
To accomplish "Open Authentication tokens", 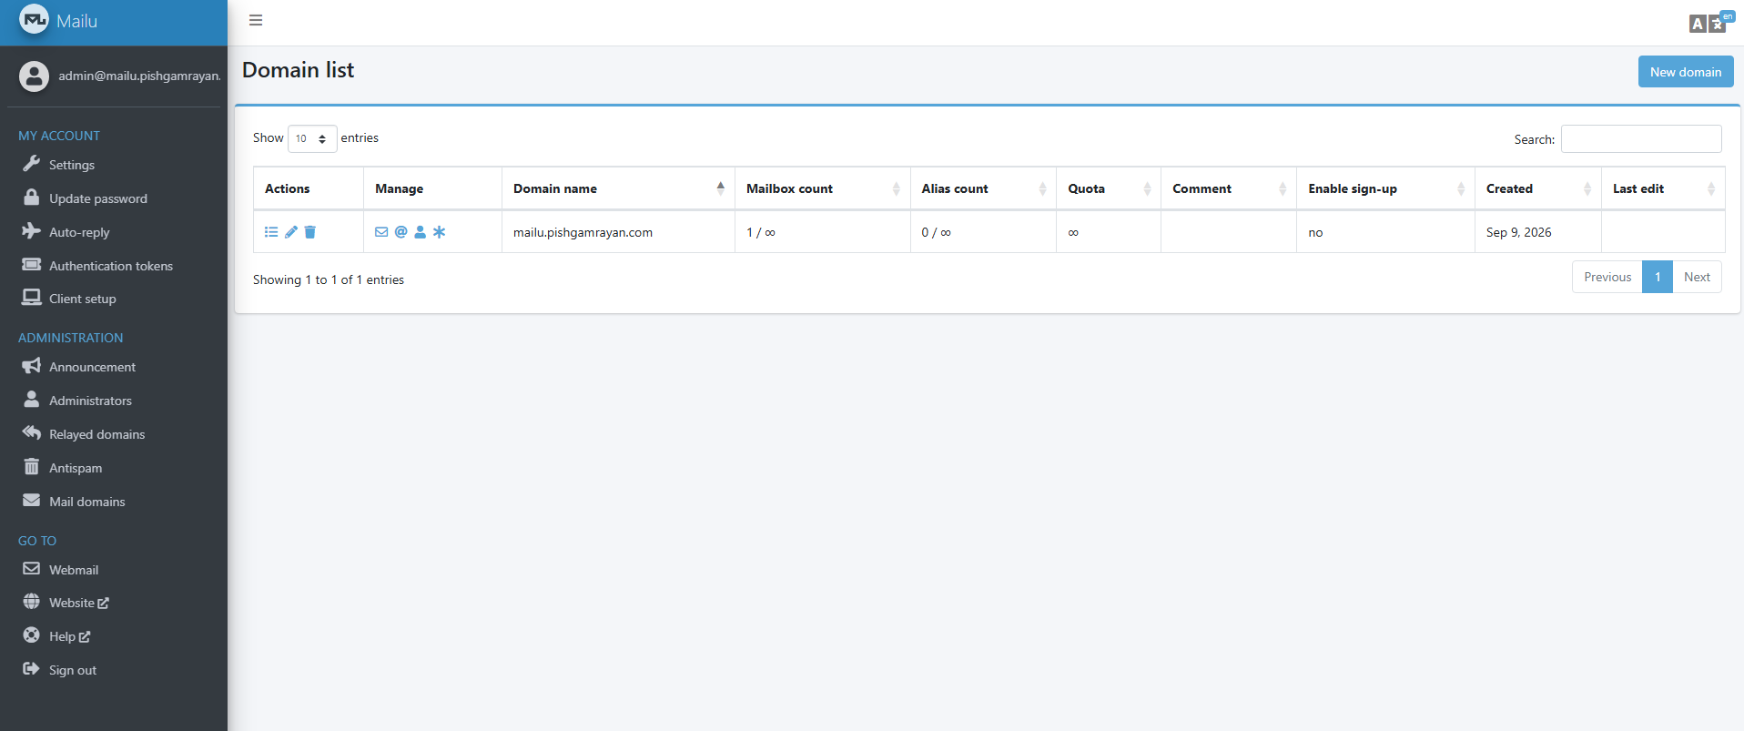I will coord(114,266).
